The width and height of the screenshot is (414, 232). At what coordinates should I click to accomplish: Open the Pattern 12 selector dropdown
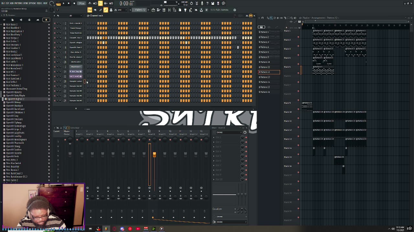pos(141,10)
